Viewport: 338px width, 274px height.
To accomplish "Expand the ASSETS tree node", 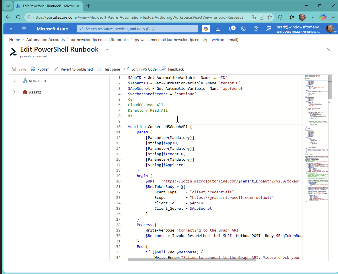I will pyautogui.click(x=14, y=92).
